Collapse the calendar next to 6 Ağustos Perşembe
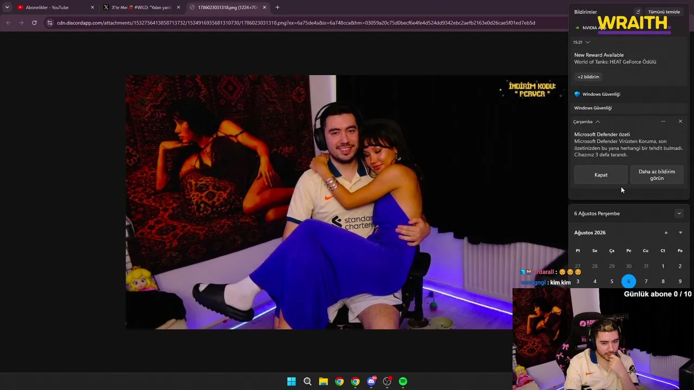Image resolution: width=694 pixels, height=390 pixels. (x=679, y=213)
